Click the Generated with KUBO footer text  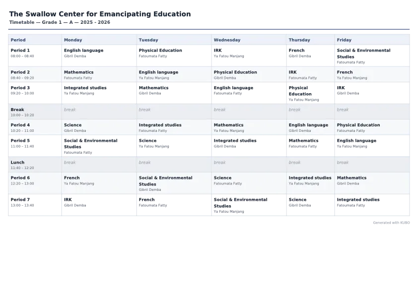coord(391,223)
